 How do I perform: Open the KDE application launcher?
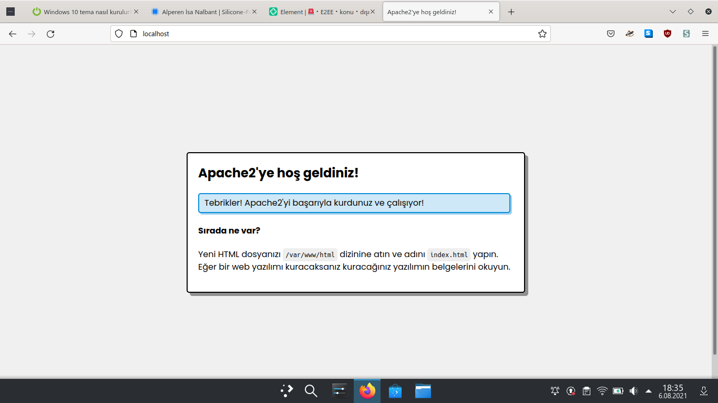point(287,391)
